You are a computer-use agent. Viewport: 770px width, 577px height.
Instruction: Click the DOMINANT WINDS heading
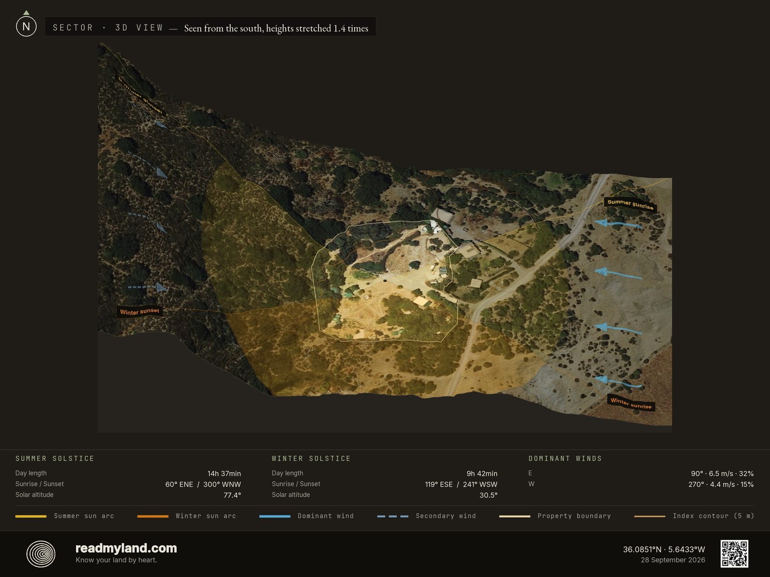pyautogui.click(x=565, y=459)
